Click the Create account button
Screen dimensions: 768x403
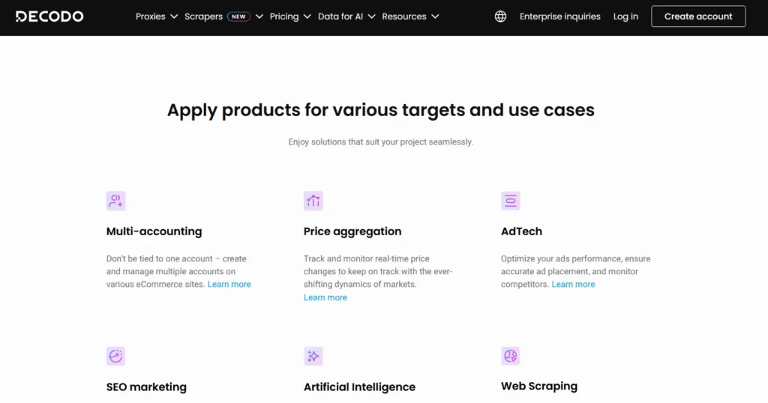[x=698, y=16]
